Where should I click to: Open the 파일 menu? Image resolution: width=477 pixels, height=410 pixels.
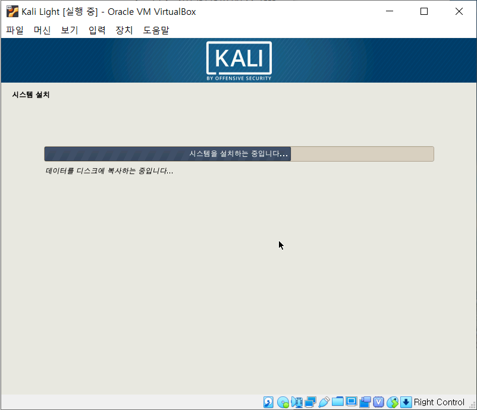(15, 30)
